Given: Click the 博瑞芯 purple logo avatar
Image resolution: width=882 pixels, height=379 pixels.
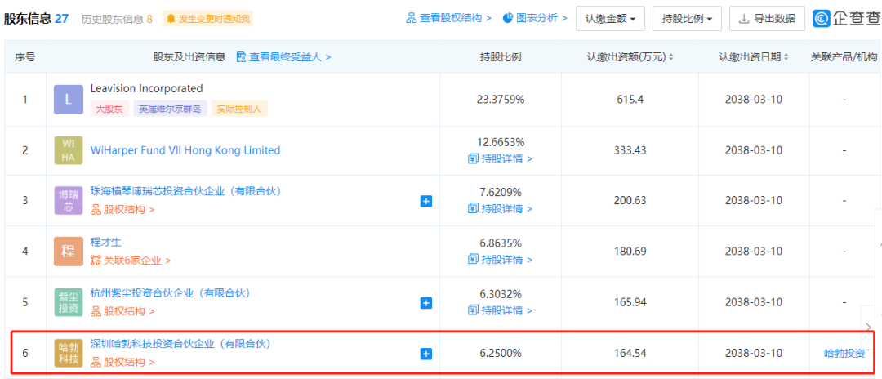Looking at the screenshot, I should pyautogui.click(x=68, y=201).
